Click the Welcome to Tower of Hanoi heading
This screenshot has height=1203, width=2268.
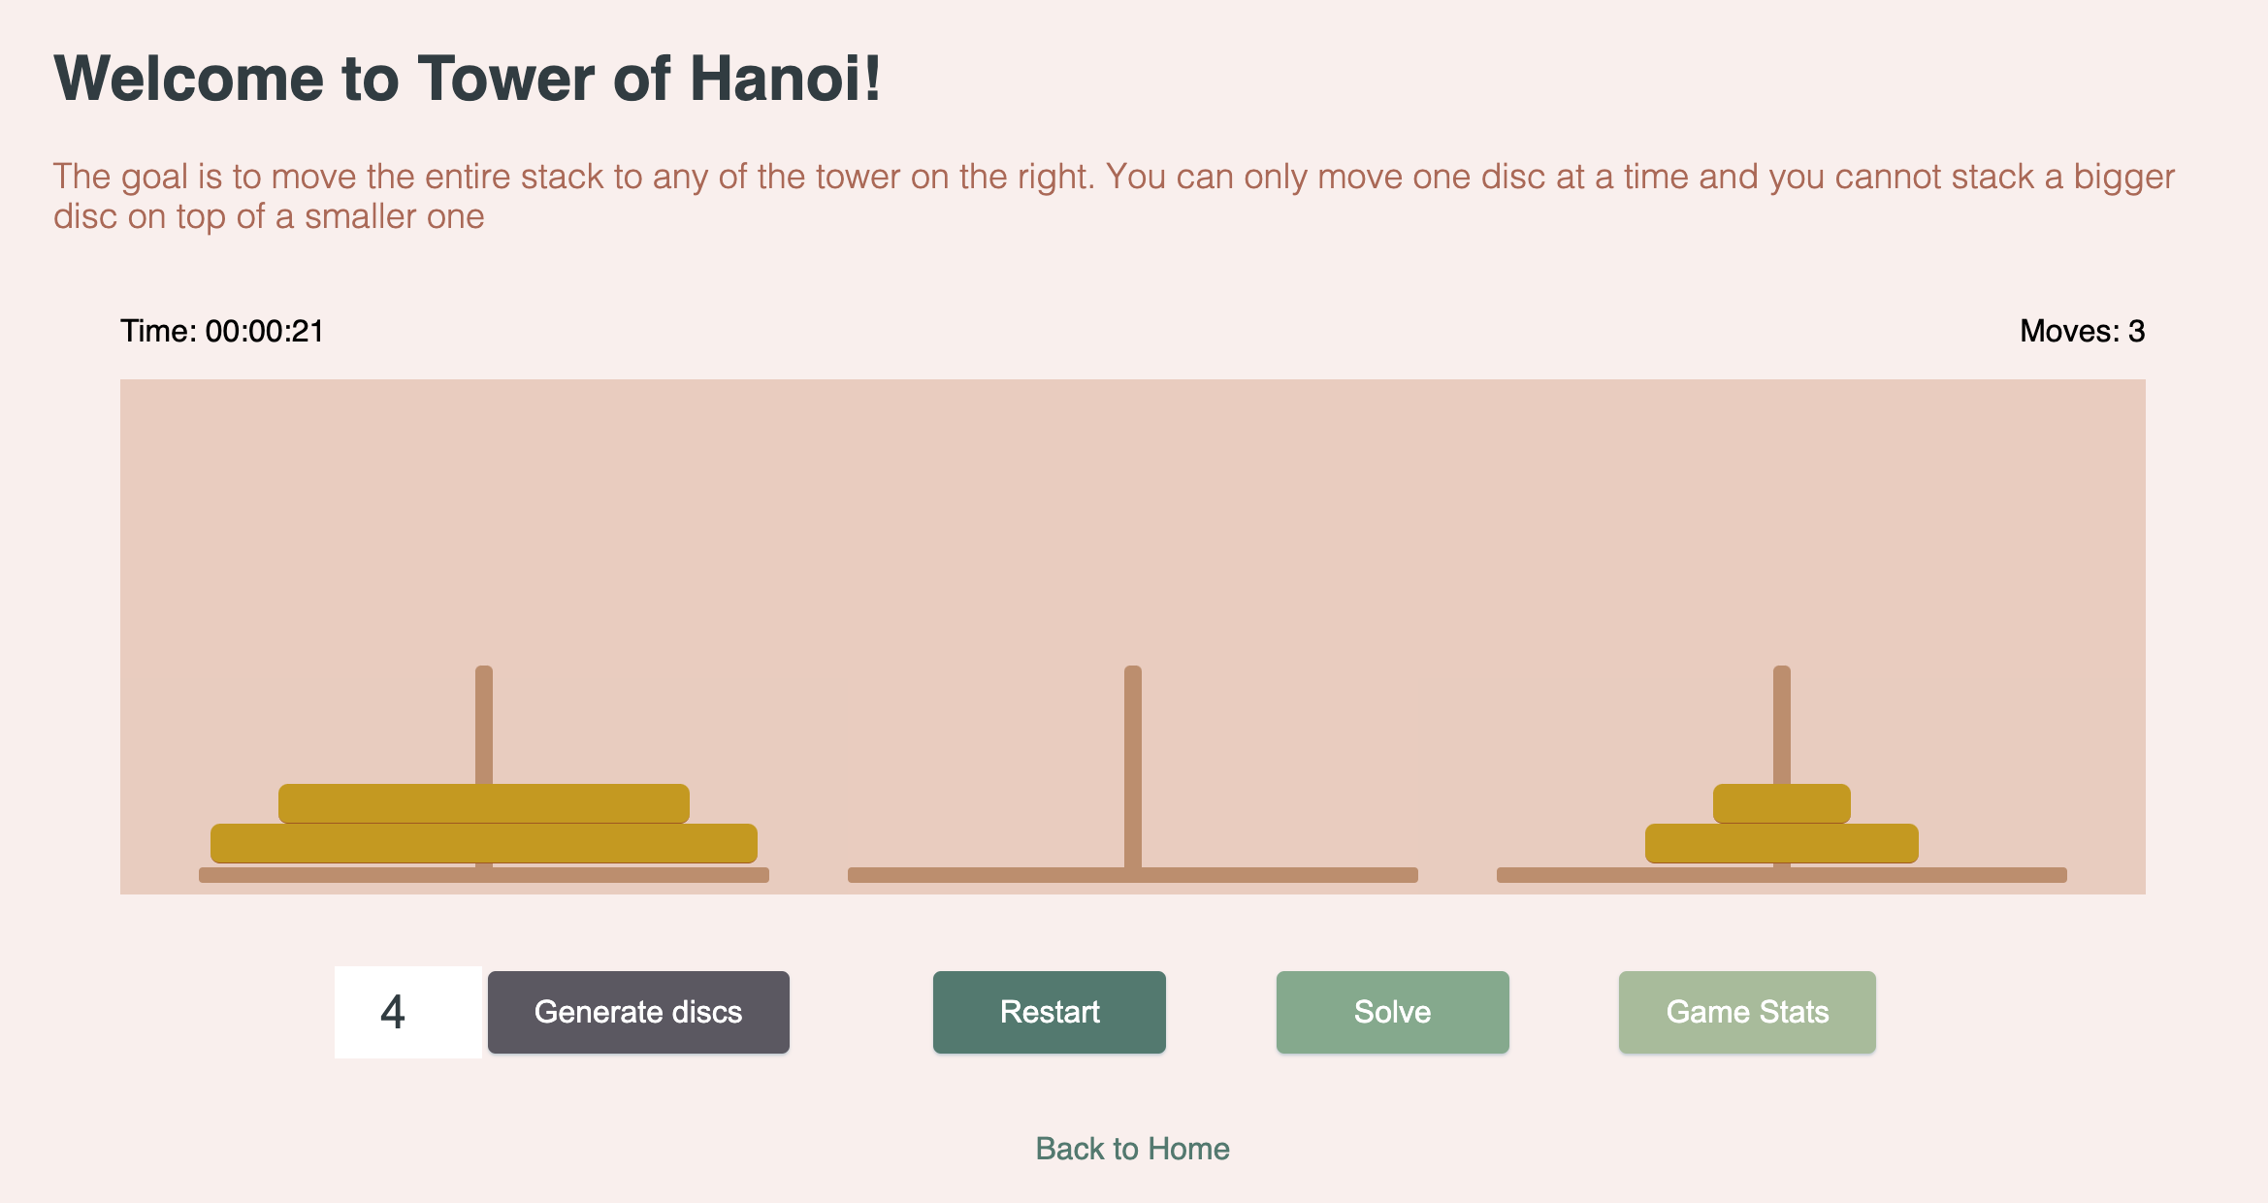[468, 78]
